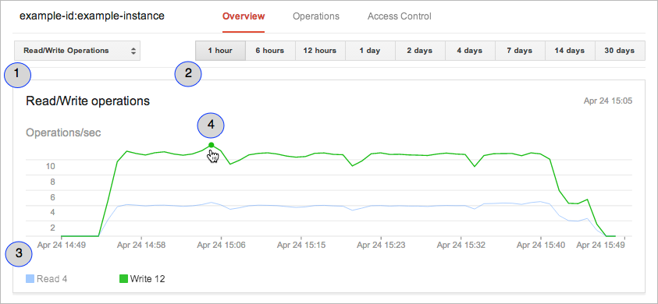Select the 14 days time range
The width and height of the screenshot is (658, 304).
pyautogui.click(x=570, y=51)
